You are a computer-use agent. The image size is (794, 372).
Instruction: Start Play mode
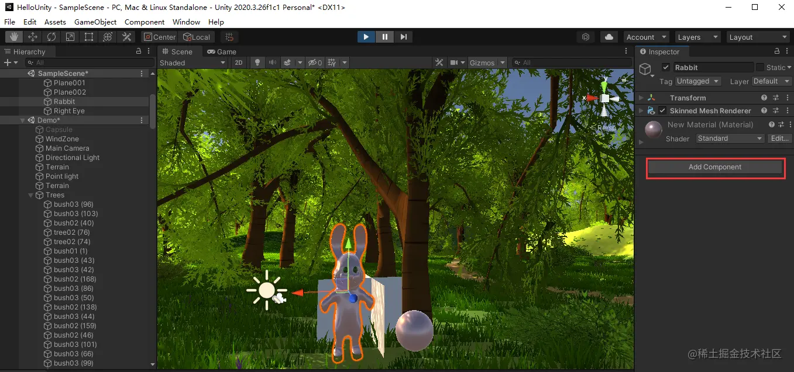366,37
